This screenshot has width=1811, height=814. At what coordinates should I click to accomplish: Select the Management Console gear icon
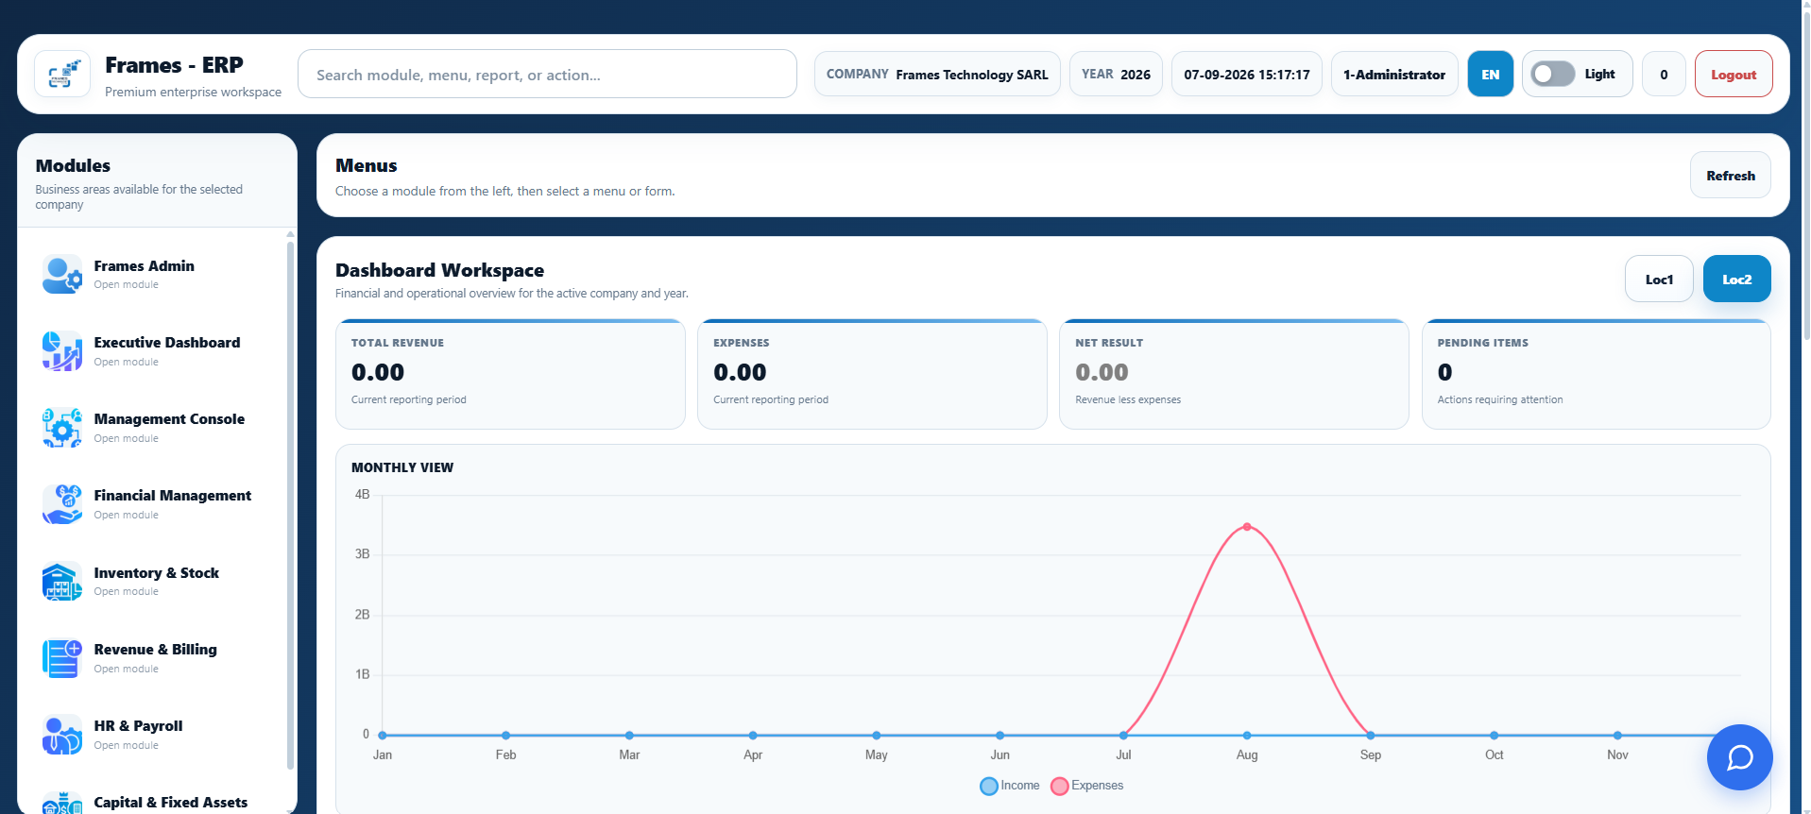(x=62, y=428)
